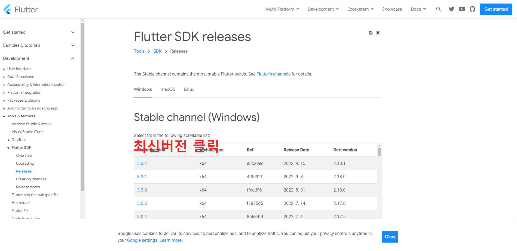Open Google settings link in banner

point(142,240)
